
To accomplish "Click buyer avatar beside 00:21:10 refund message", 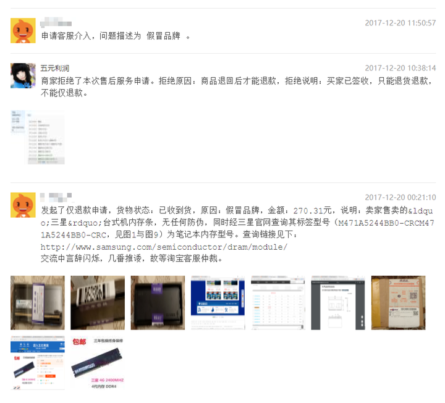I will click(x=23, y=205).
